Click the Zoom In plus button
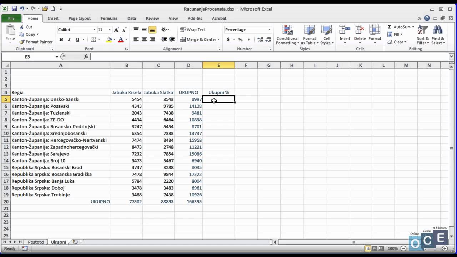Screen dimensions: 457x257 [445, 248]
